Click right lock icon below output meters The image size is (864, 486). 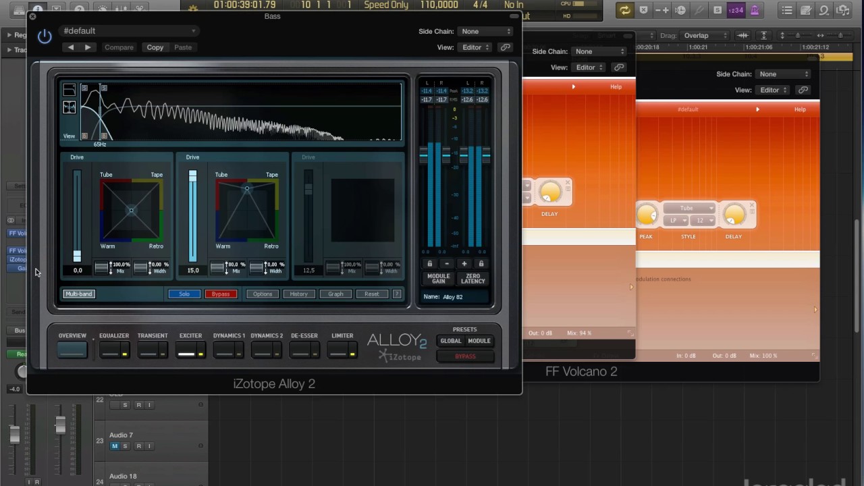point(481,264)
